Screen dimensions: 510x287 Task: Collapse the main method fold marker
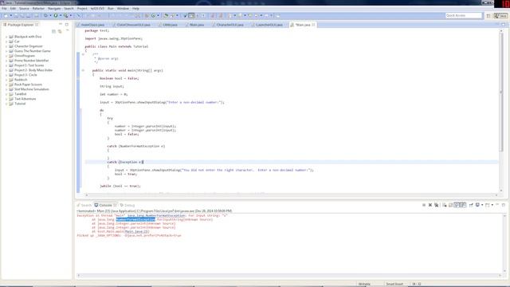(x=83, y=70)
